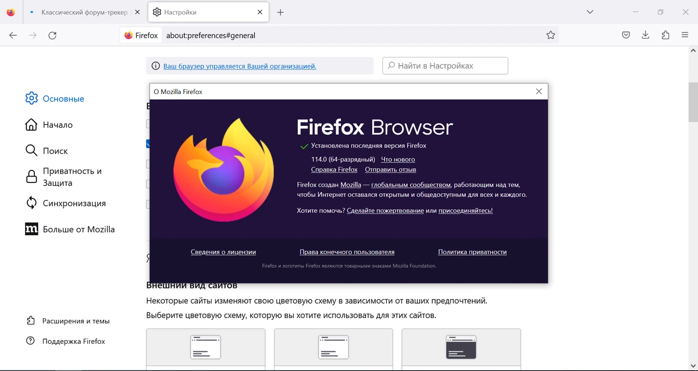Expand the list all tabs chevron
Viewport: 698px width, 371px height.
590,12
